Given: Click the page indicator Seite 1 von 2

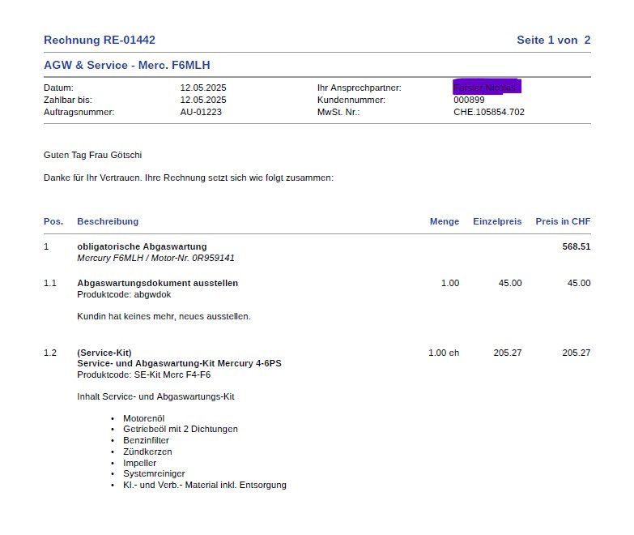Looking at the screenshot, I should [553, 40].
